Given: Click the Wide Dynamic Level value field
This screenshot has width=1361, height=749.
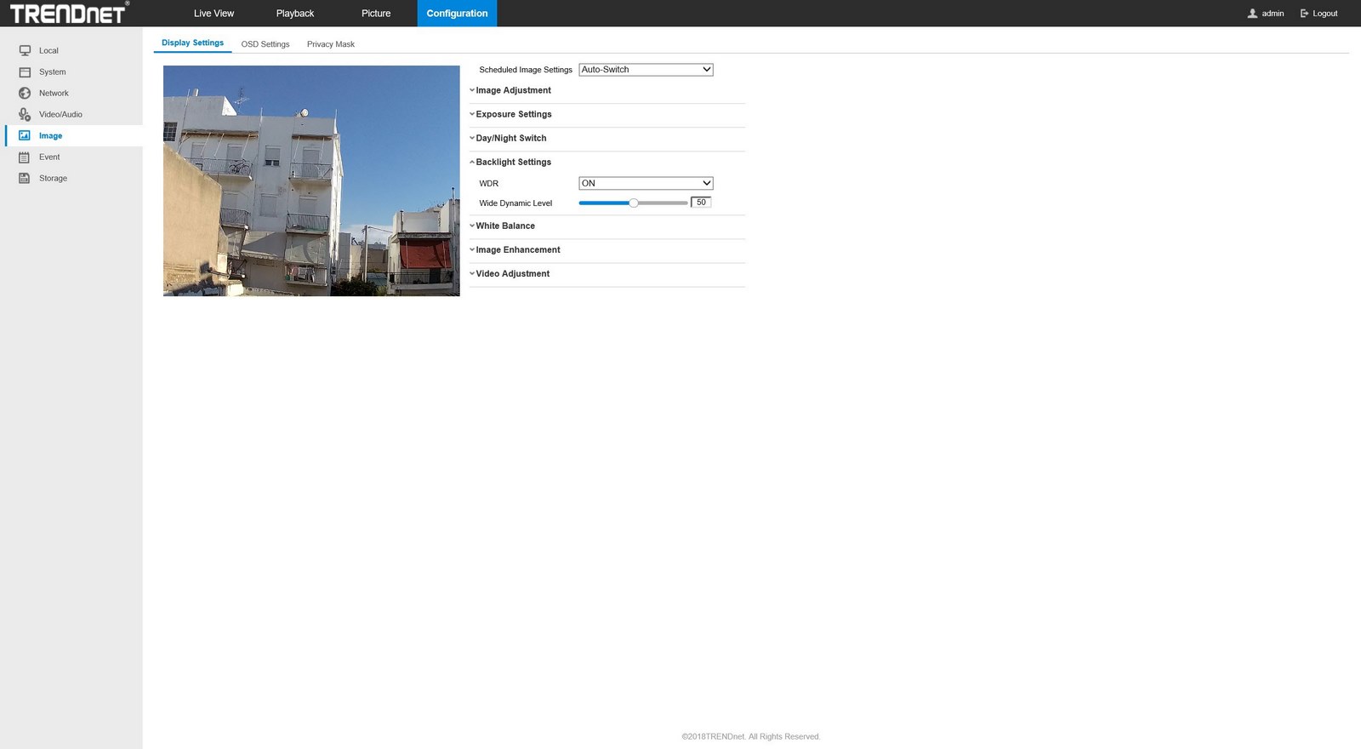Looking at the screenshot, I should [701, 203].
